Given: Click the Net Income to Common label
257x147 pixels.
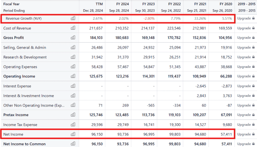Looking at the screenshot, I should pyautogui.click(x=24, y=144).
